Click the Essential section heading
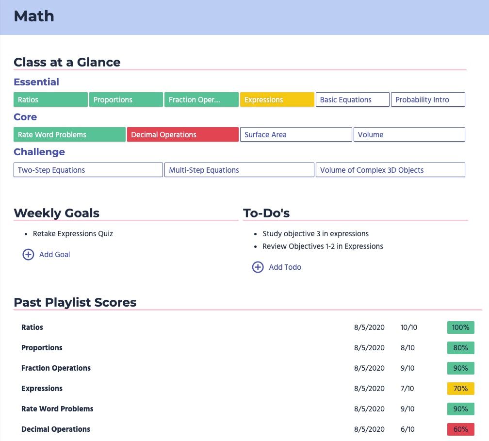489x441 pixels. 36,82
